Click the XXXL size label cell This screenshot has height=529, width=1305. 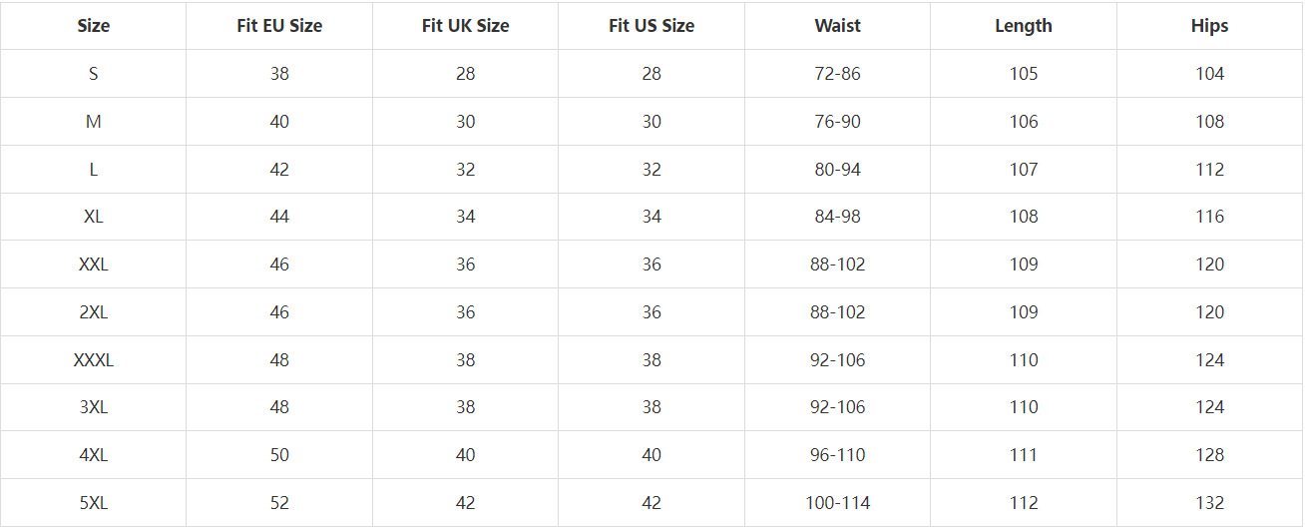point(93,360)
